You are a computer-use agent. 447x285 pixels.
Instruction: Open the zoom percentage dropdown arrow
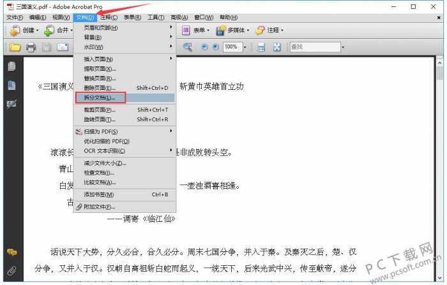[x=245, y=47]
